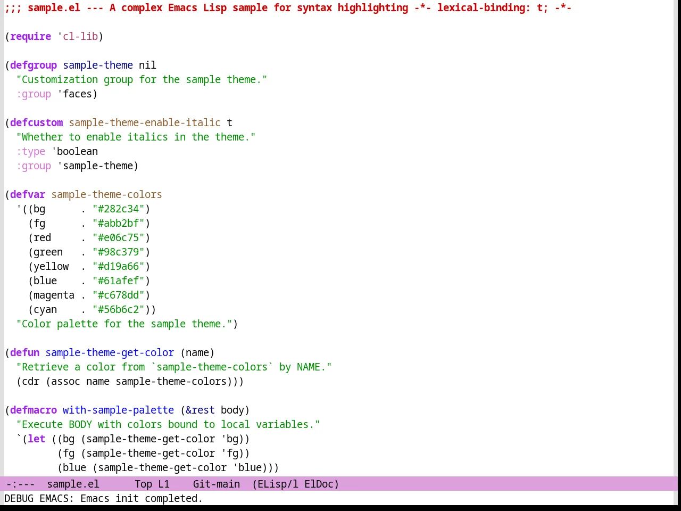Screen dimensions: 681x511
Task: Click the '-:---' buffer status flags
Action: tap(20, 484)
